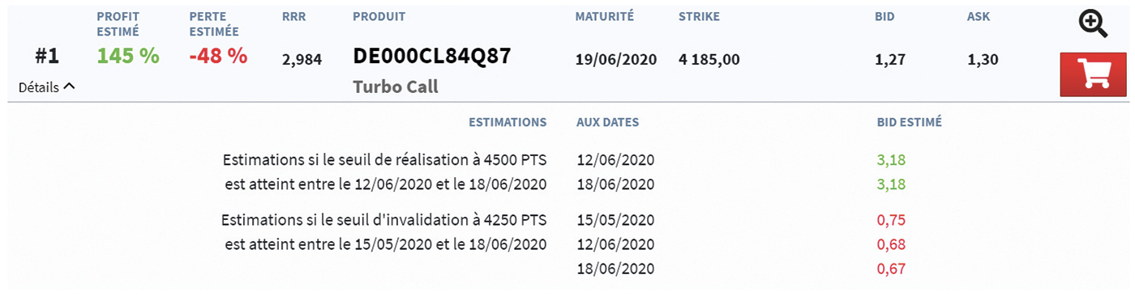Click the ASK column header
The width and height of the screenshot is (1135, 296).
(x=979, y=16)
